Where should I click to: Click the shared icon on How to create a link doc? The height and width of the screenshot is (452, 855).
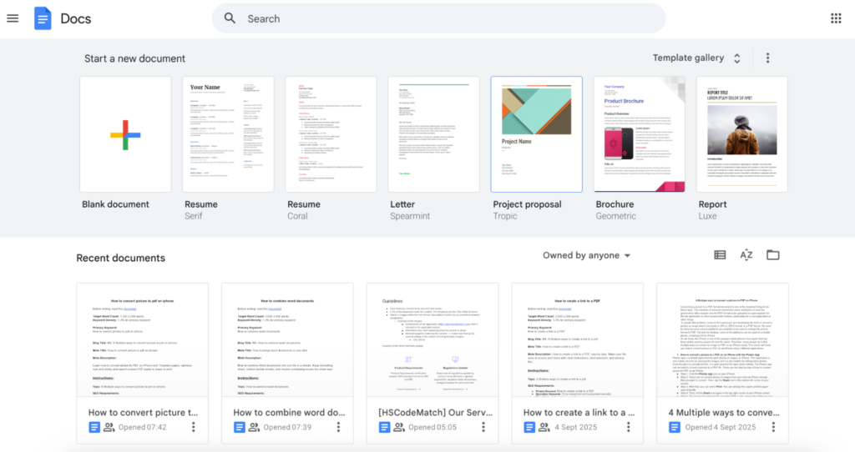pos(544,428)
